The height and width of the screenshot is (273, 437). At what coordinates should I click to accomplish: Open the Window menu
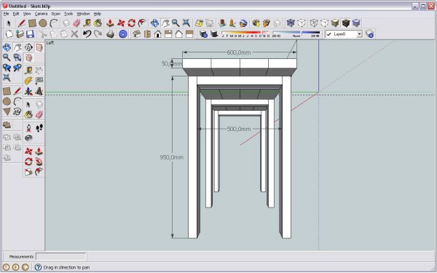[x=83, y=14]
